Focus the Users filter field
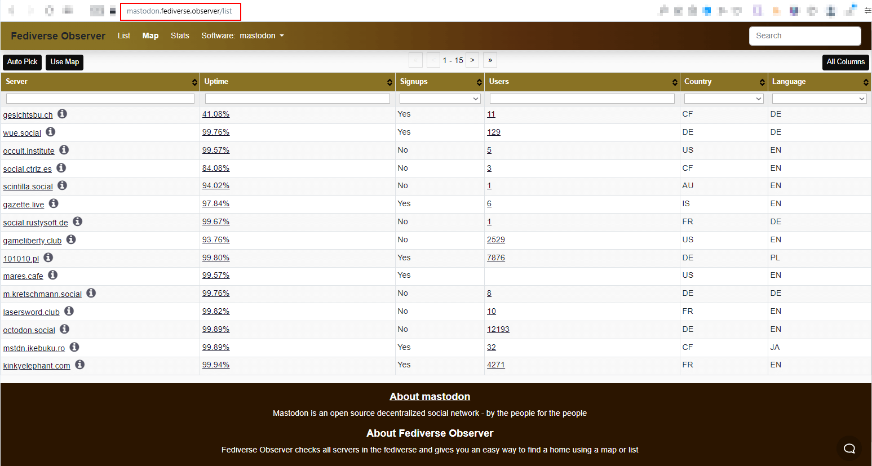 click(582, 99)
